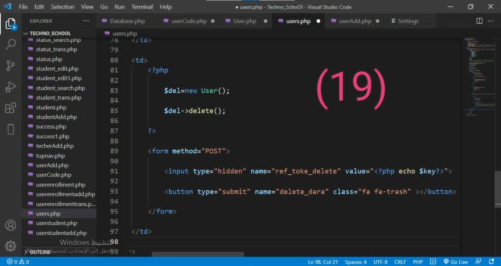Screen dimensions: 501x266
Task: Switch to the userCode.php tab
Action: click(x=189, y=21)
